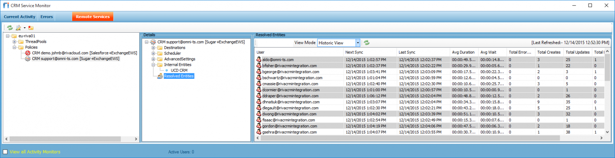Screen dimensions: 615x158
Task: Select CRM demo.johnb@rivacloud.com policy
Action: click(x=85, y=53)
